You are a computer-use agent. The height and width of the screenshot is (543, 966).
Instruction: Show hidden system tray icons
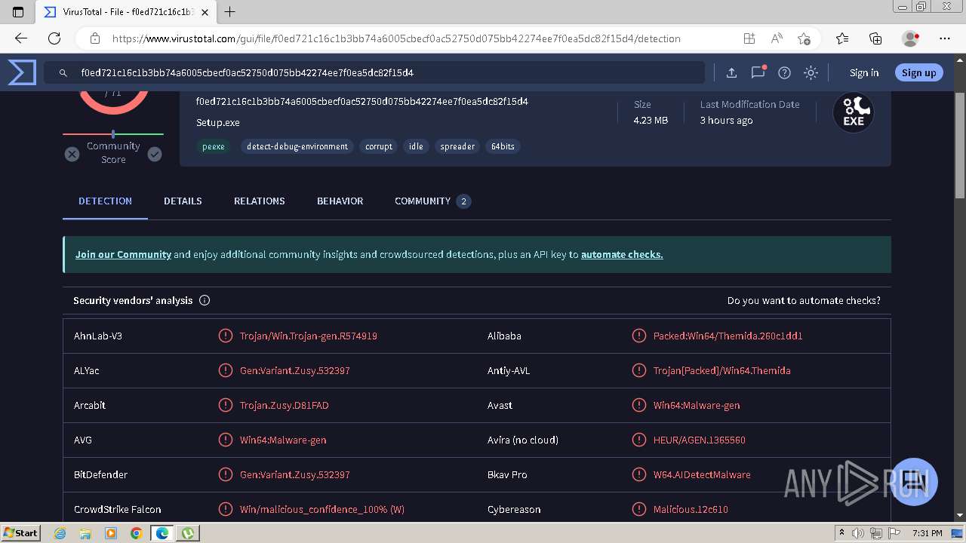(841, 533)
